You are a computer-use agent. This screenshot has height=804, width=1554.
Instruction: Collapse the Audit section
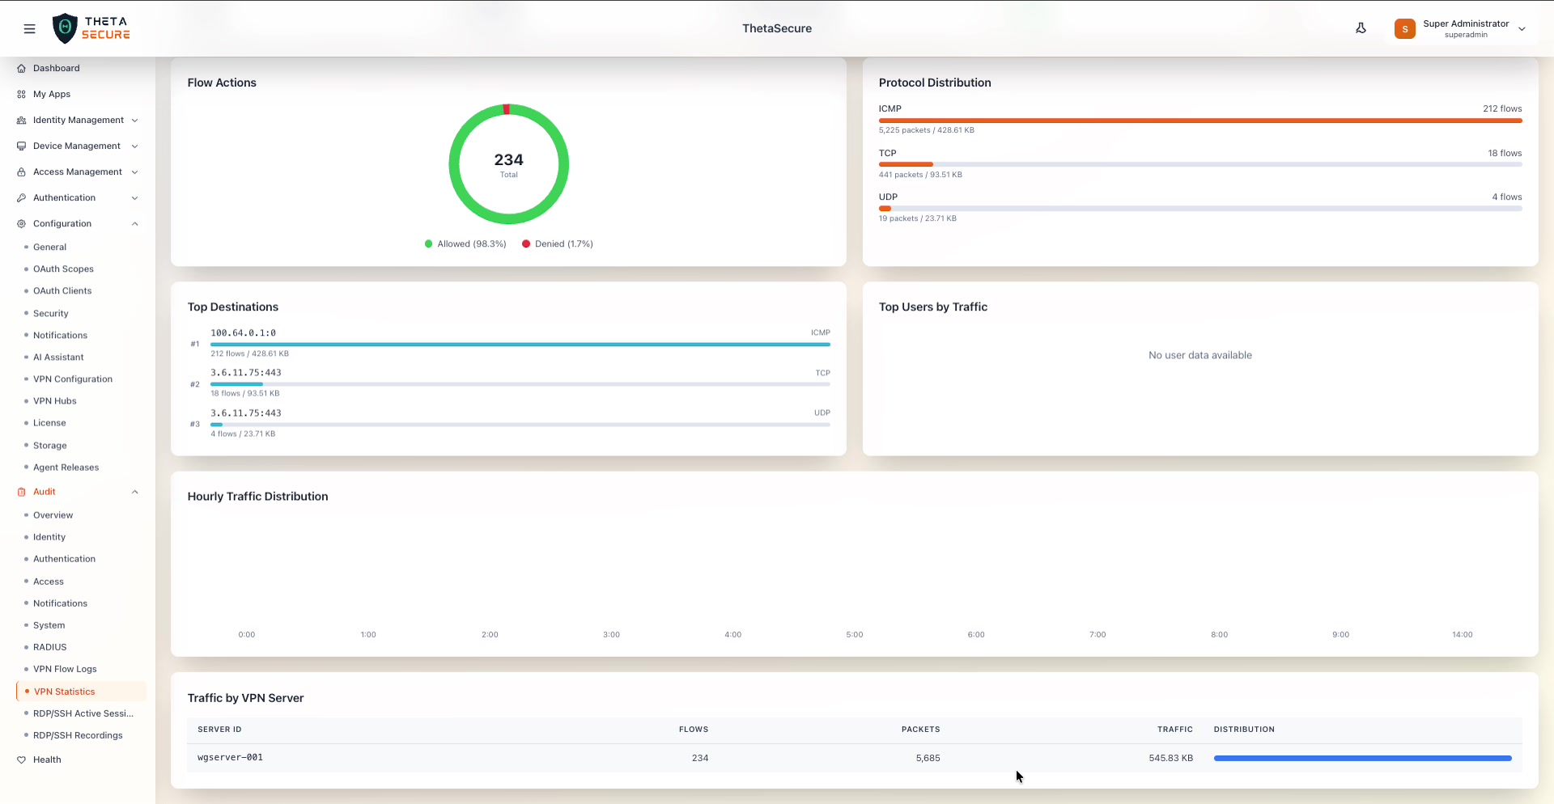pos(134,492)
